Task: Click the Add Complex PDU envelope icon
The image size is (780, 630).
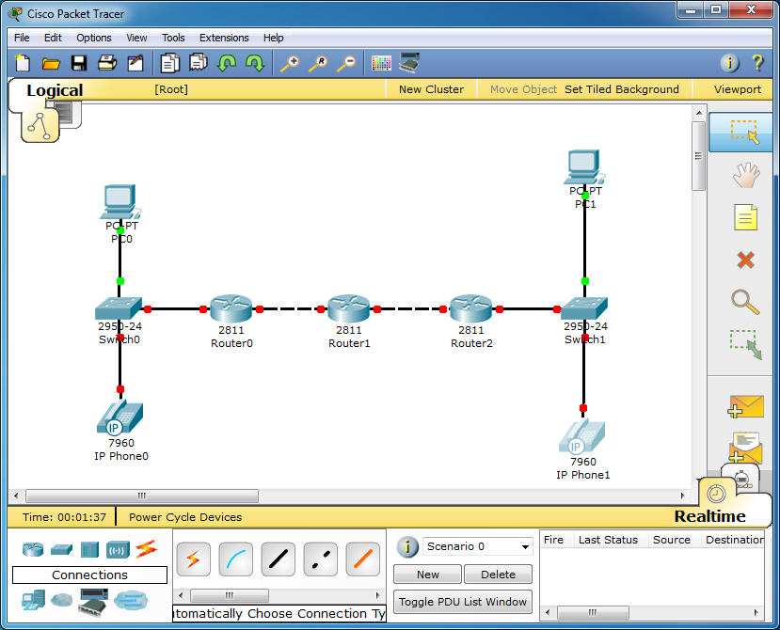Action: [745, 448]
